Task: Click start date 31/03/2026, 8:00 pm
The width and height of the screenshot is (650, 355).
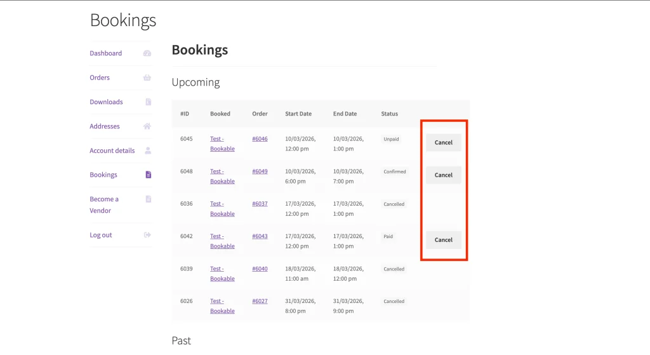Action: pyautogui.click(x=300, y=306)
